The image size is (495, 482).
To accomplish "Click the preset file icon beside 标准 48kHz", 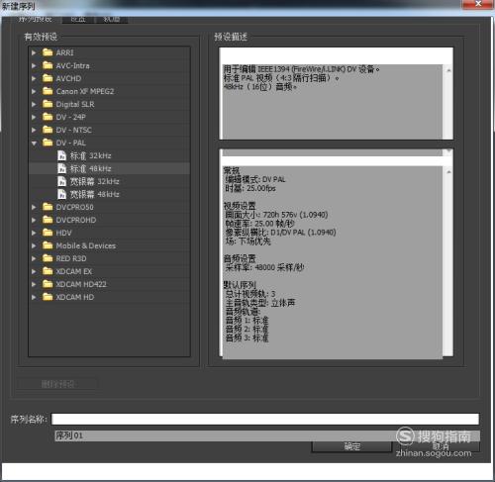I will click(x=61, y=168).
